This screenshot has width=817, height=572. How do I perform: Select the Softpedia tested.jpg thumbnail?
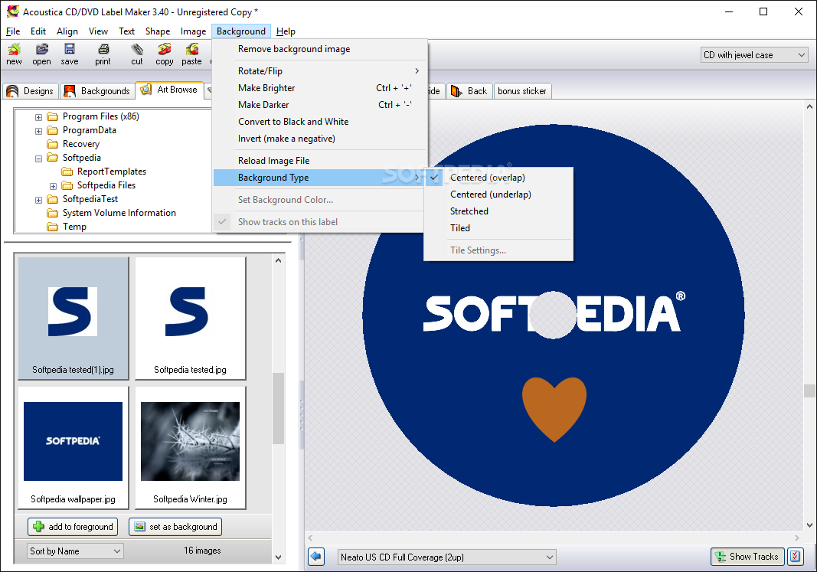(190, 317)
